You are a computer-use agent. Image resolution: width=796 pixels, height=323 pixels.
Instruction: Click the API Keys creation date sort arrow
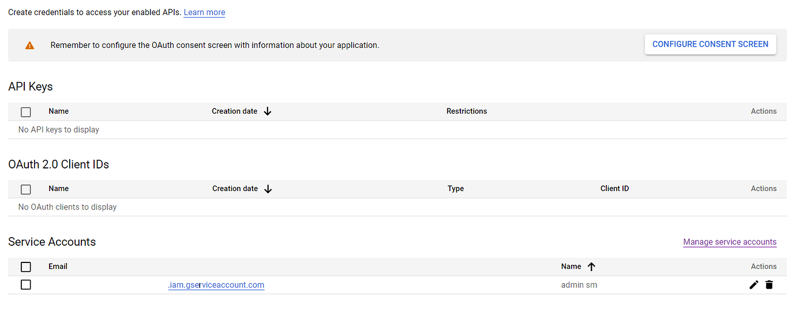(x=267, y=111)
